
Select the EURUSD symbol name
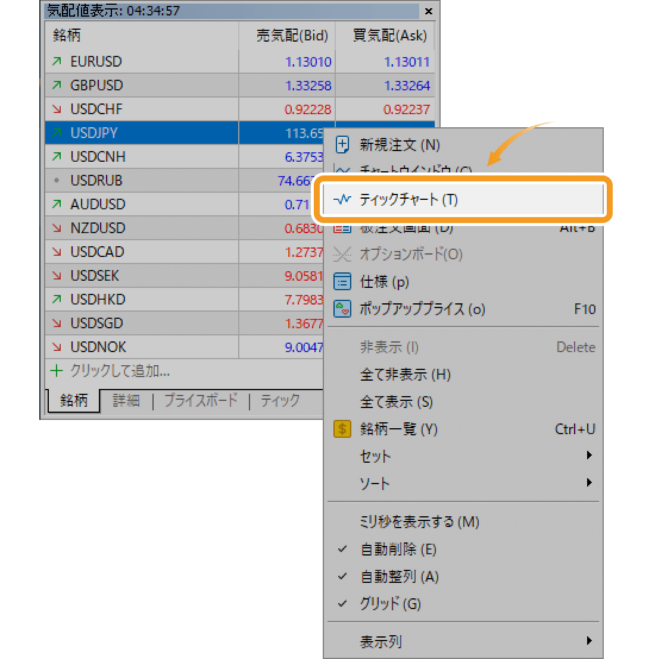click(x=96, y=62)
